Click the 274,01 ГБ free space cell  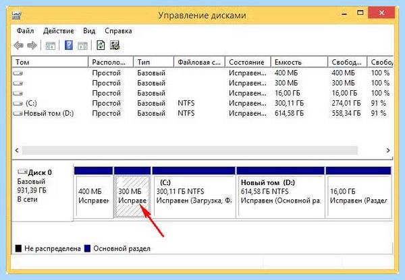tap(346, 103)
